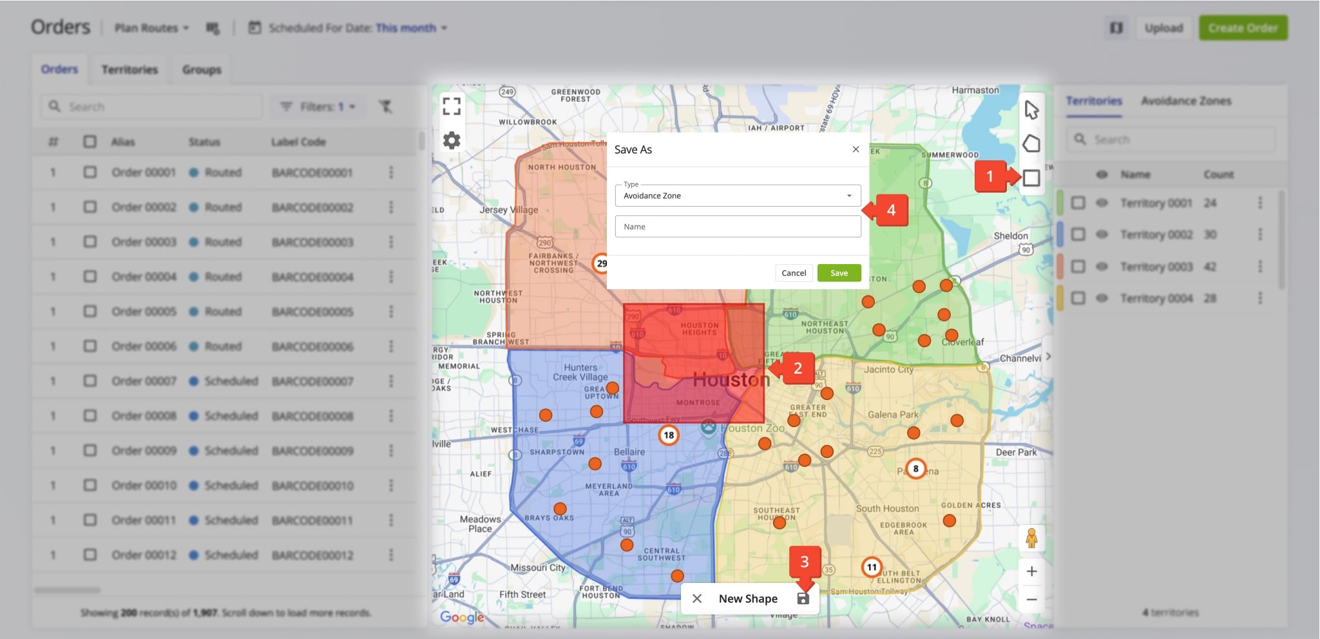
Task: Click Territory 0004 yellow color bar
Action: click(x=1060, y=298)
